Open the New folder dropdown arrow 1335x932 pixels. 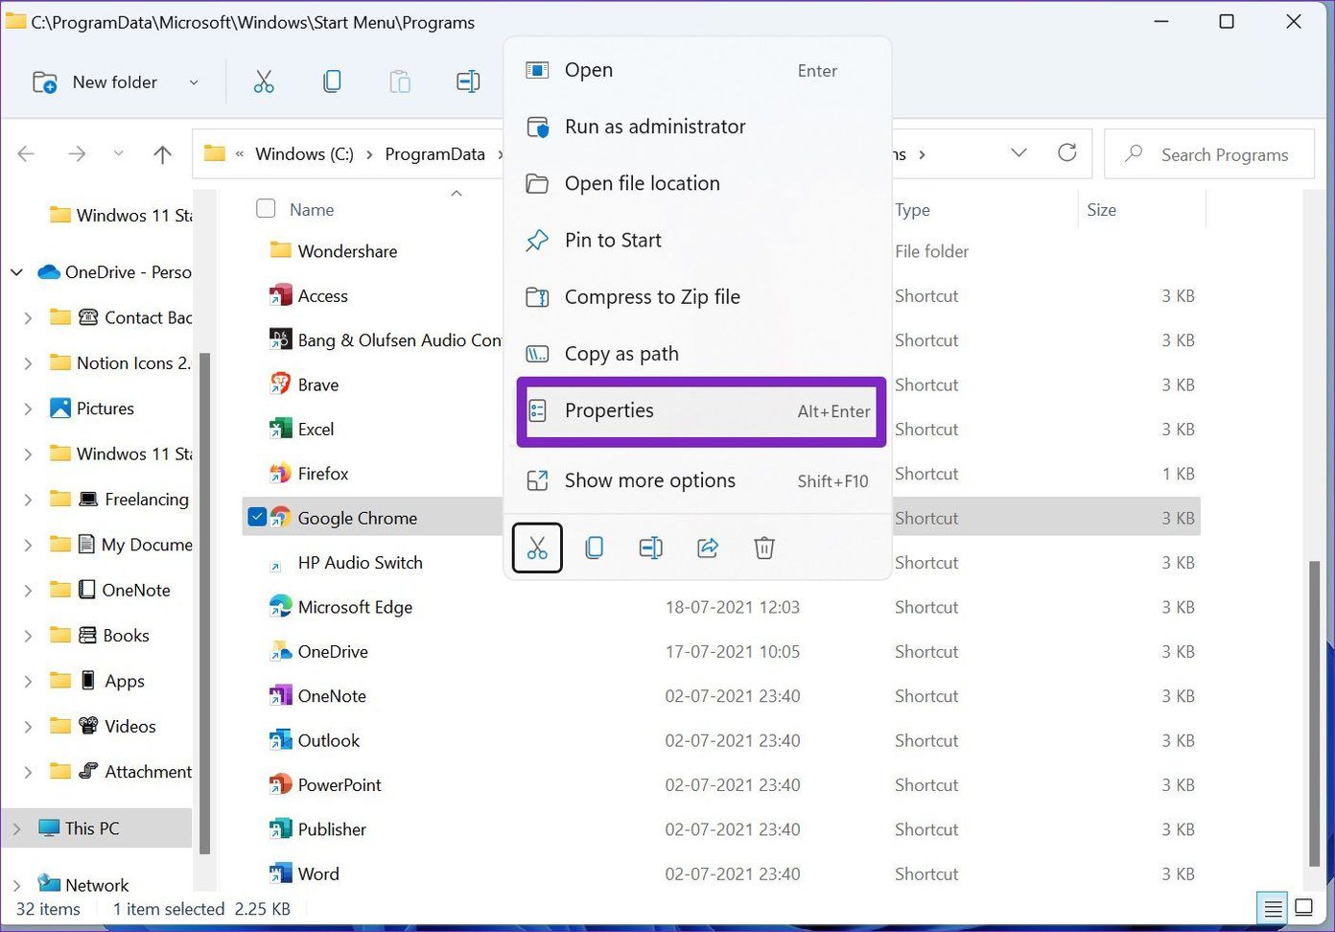[194, 82]
